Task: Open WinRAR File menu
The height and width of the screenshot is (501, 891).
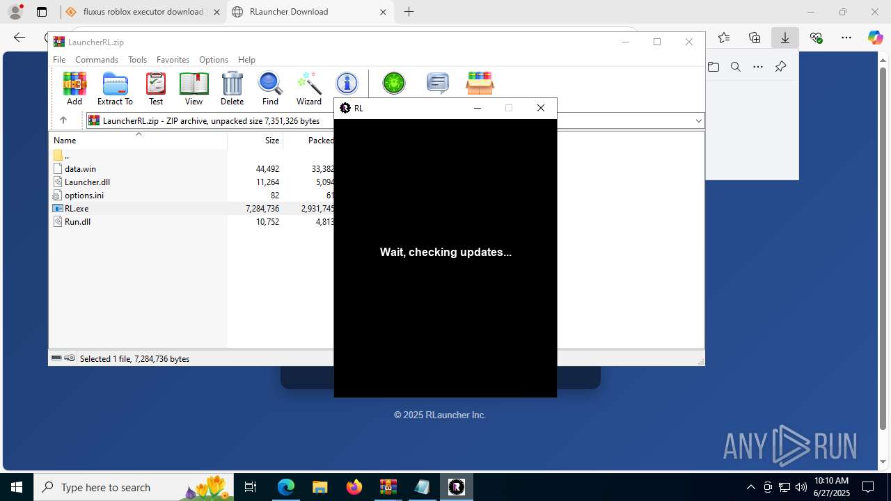Action: [59, 60]
